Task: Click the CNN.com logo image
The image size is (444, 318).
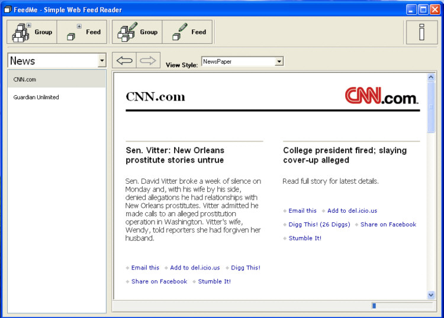Action: [382, 96]
